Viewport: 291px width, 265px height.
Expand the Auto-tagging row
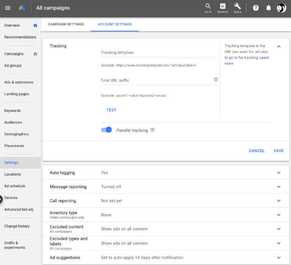coord(166,173)
